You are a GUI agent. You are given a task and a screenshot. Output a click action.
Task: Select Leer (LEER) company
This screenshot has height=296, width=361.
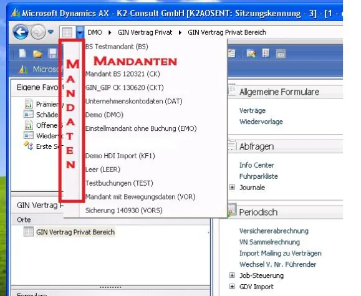(103, 169)
